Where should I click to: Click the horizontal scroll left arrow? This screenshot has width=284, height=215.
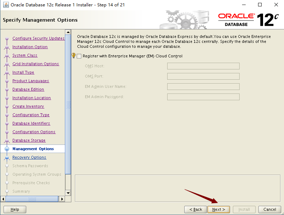[x=3, y=199]
